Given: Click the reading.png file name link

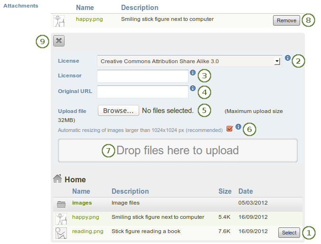Looking at the screenshot, I should (x=87, y=231).
